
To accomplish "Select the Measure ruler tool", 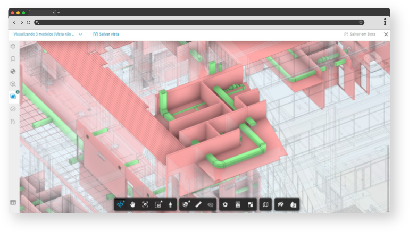I will point(198,204).
